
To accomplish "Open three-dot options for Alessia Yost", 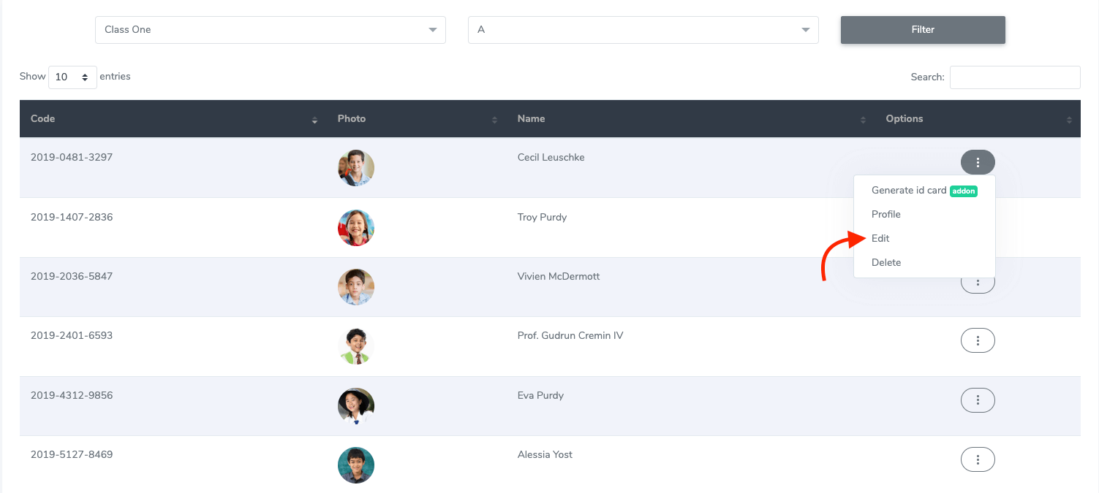I will click(x=977, y=459).
